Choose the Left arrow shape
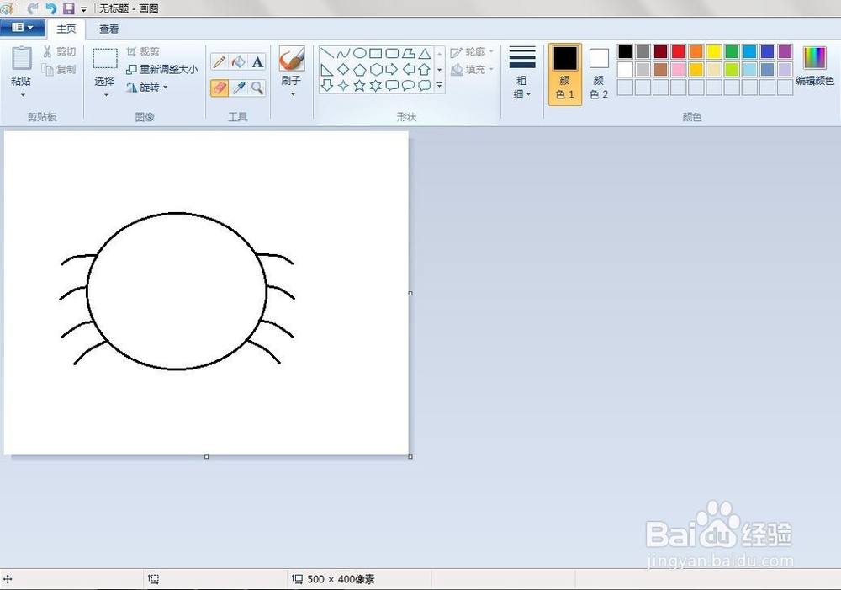This screenshot has width=841, height=590. (409, 69)
